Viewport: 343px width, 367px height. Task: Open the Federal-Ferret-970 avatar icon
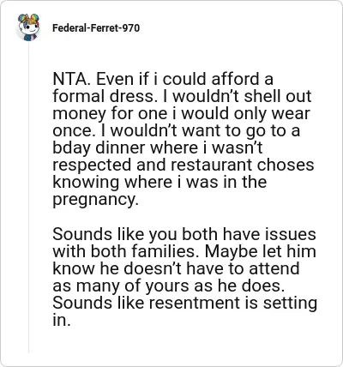tap(28, 27)
